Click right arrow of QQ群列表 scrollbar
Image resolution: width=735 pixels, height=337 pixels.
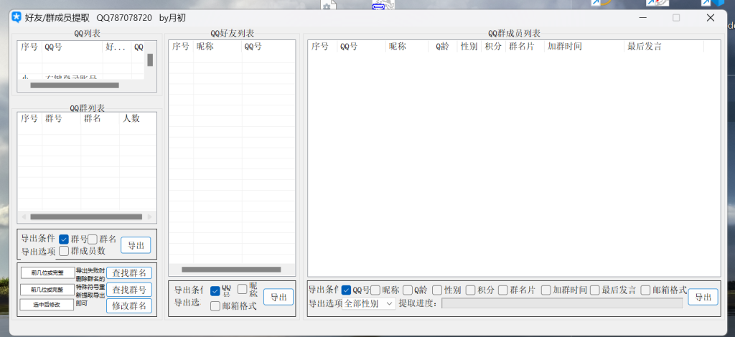[150, 217]
